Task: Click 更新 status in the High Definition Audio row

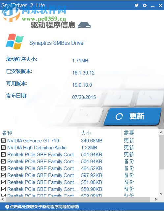Action: (x=129, y=148)
